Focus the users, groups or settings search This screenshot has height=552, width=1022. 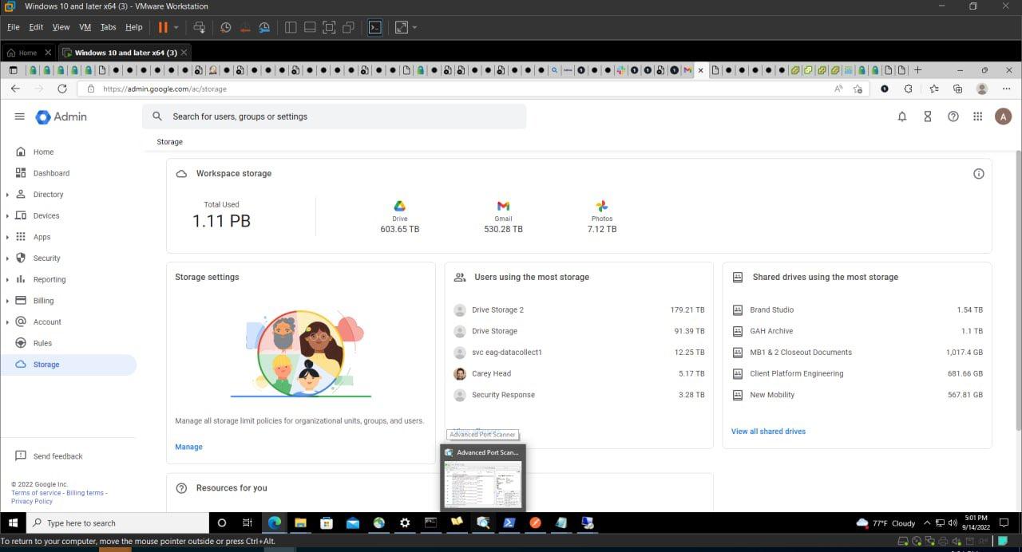(334, 116)
